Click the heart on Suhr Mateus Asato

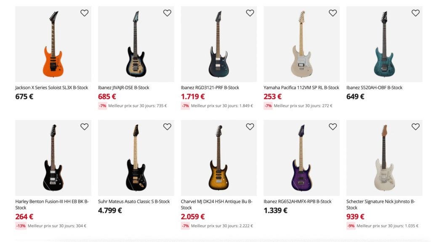[167, 127]
